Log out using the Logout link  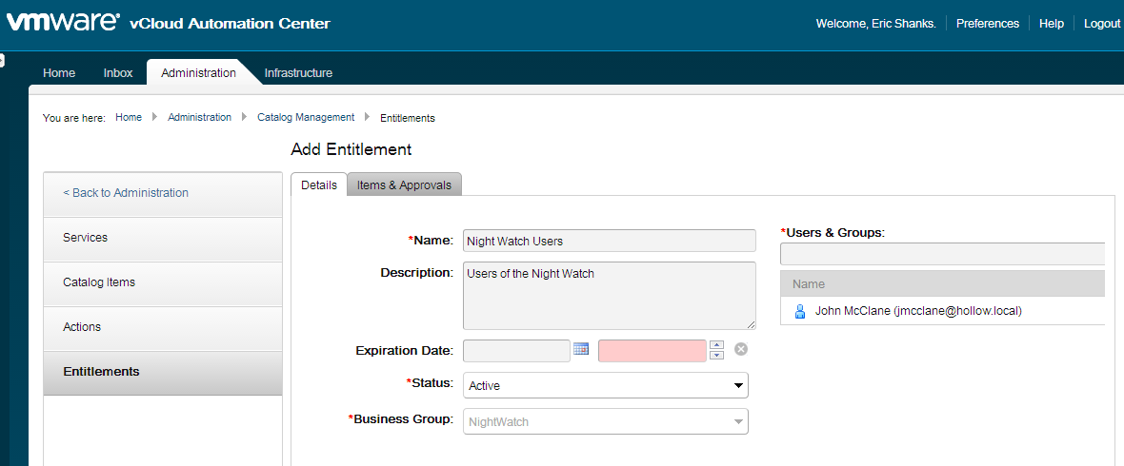(1101, 24)
